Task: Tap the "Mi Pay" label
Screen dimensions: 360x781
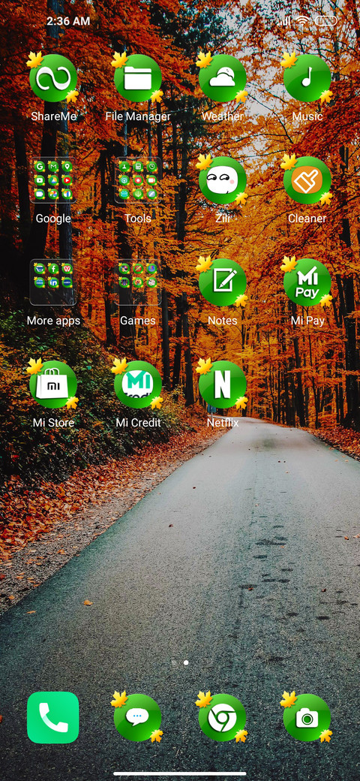Action: click(307, 321)
